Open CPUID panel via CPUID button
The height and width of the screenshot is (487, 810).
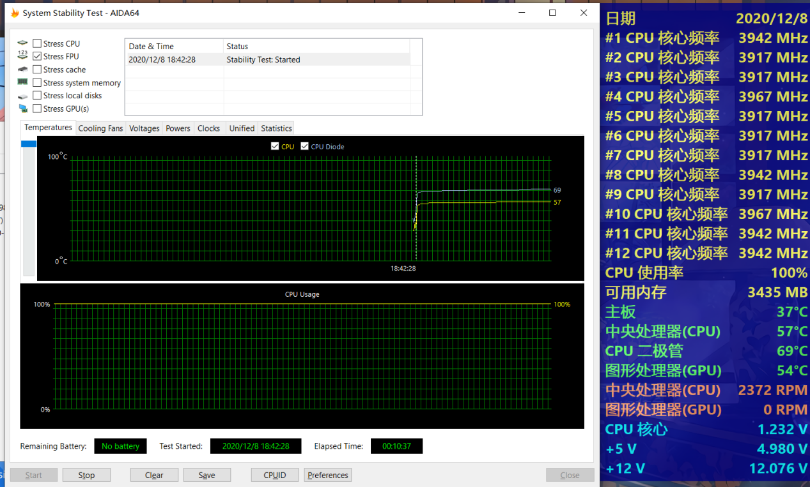(275, 475)
